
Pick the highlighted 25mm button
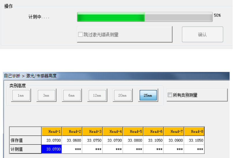click(148, 95)
